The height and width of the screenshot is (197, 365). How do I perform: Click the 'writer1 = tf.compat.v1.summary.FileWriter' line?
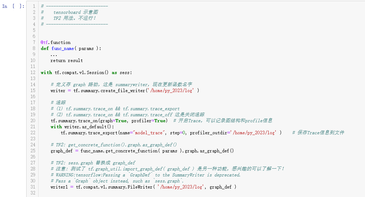click(143, 187)
